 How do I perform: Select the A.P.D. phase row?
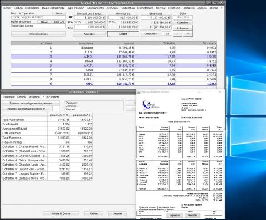[x=114, y=57]
